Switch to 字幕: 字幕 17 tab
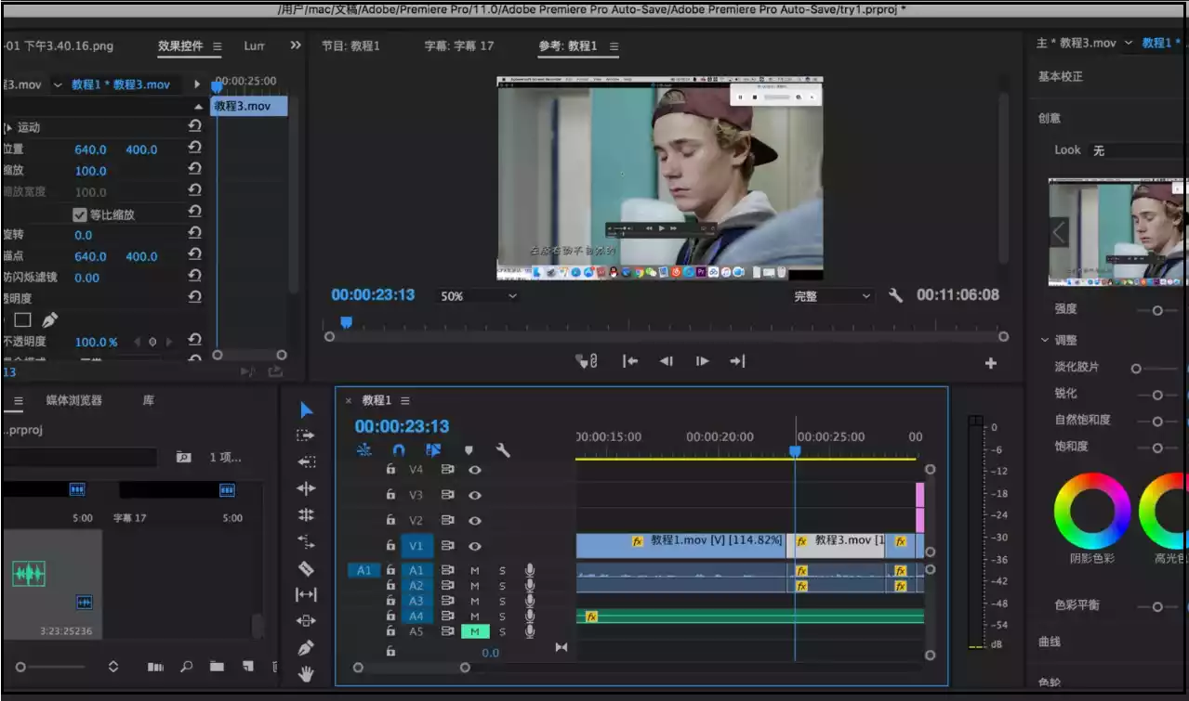This screenshot has width=1189, height=701. 459,45
